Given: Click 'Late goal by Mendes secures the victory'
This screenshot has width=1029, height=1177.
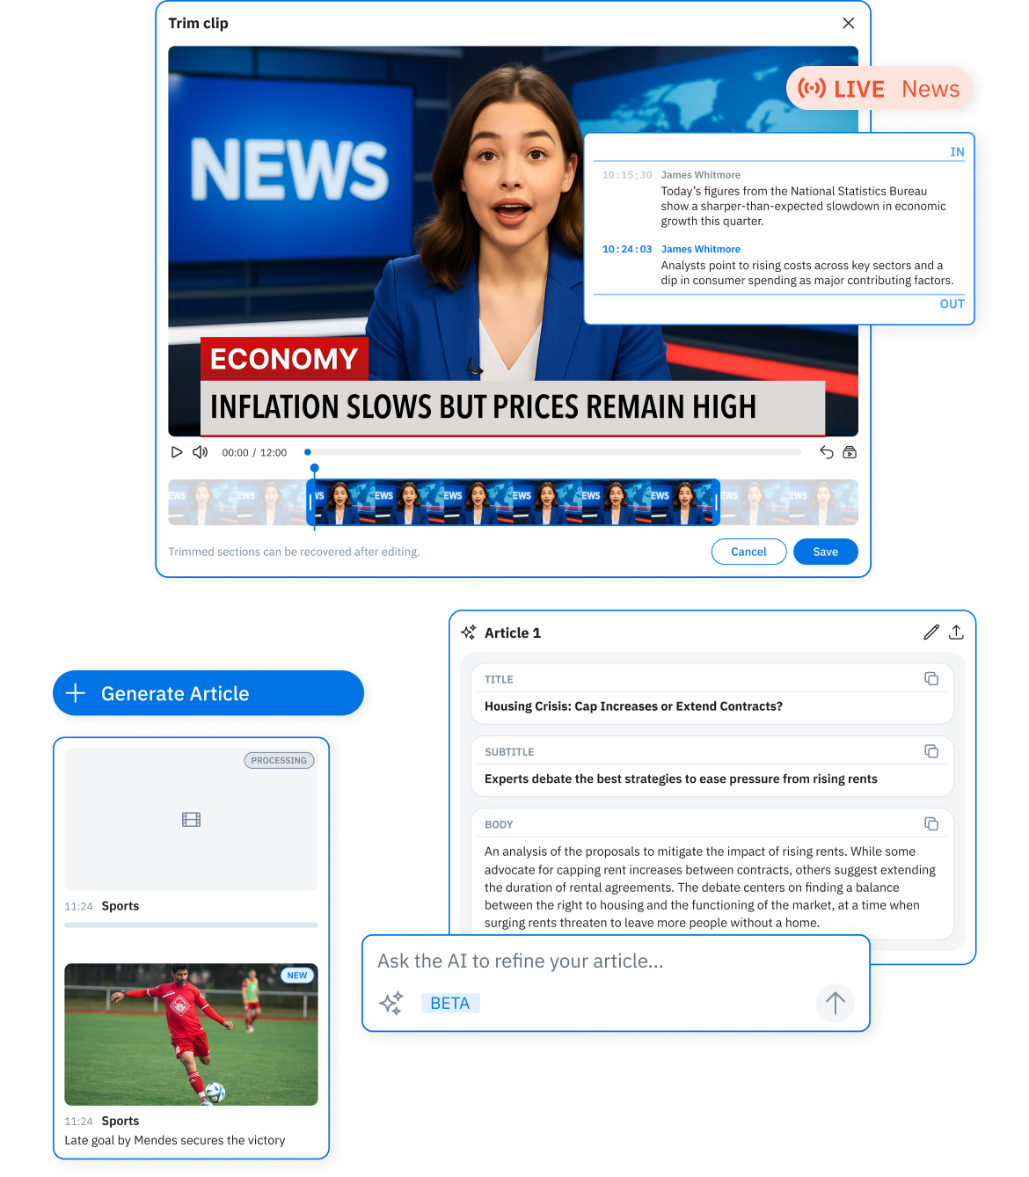Looking at the screenshot, I should tap(175, 1141).
